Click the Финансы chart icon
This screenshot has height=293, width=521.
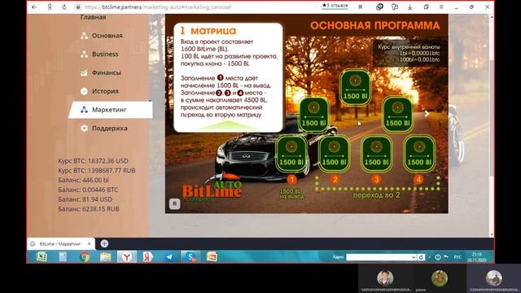[x=84, y=72]
